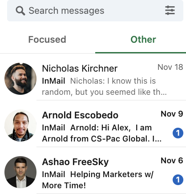
Task: Open Nicholas Kirchner's profile photo
Action: [20, 79]
